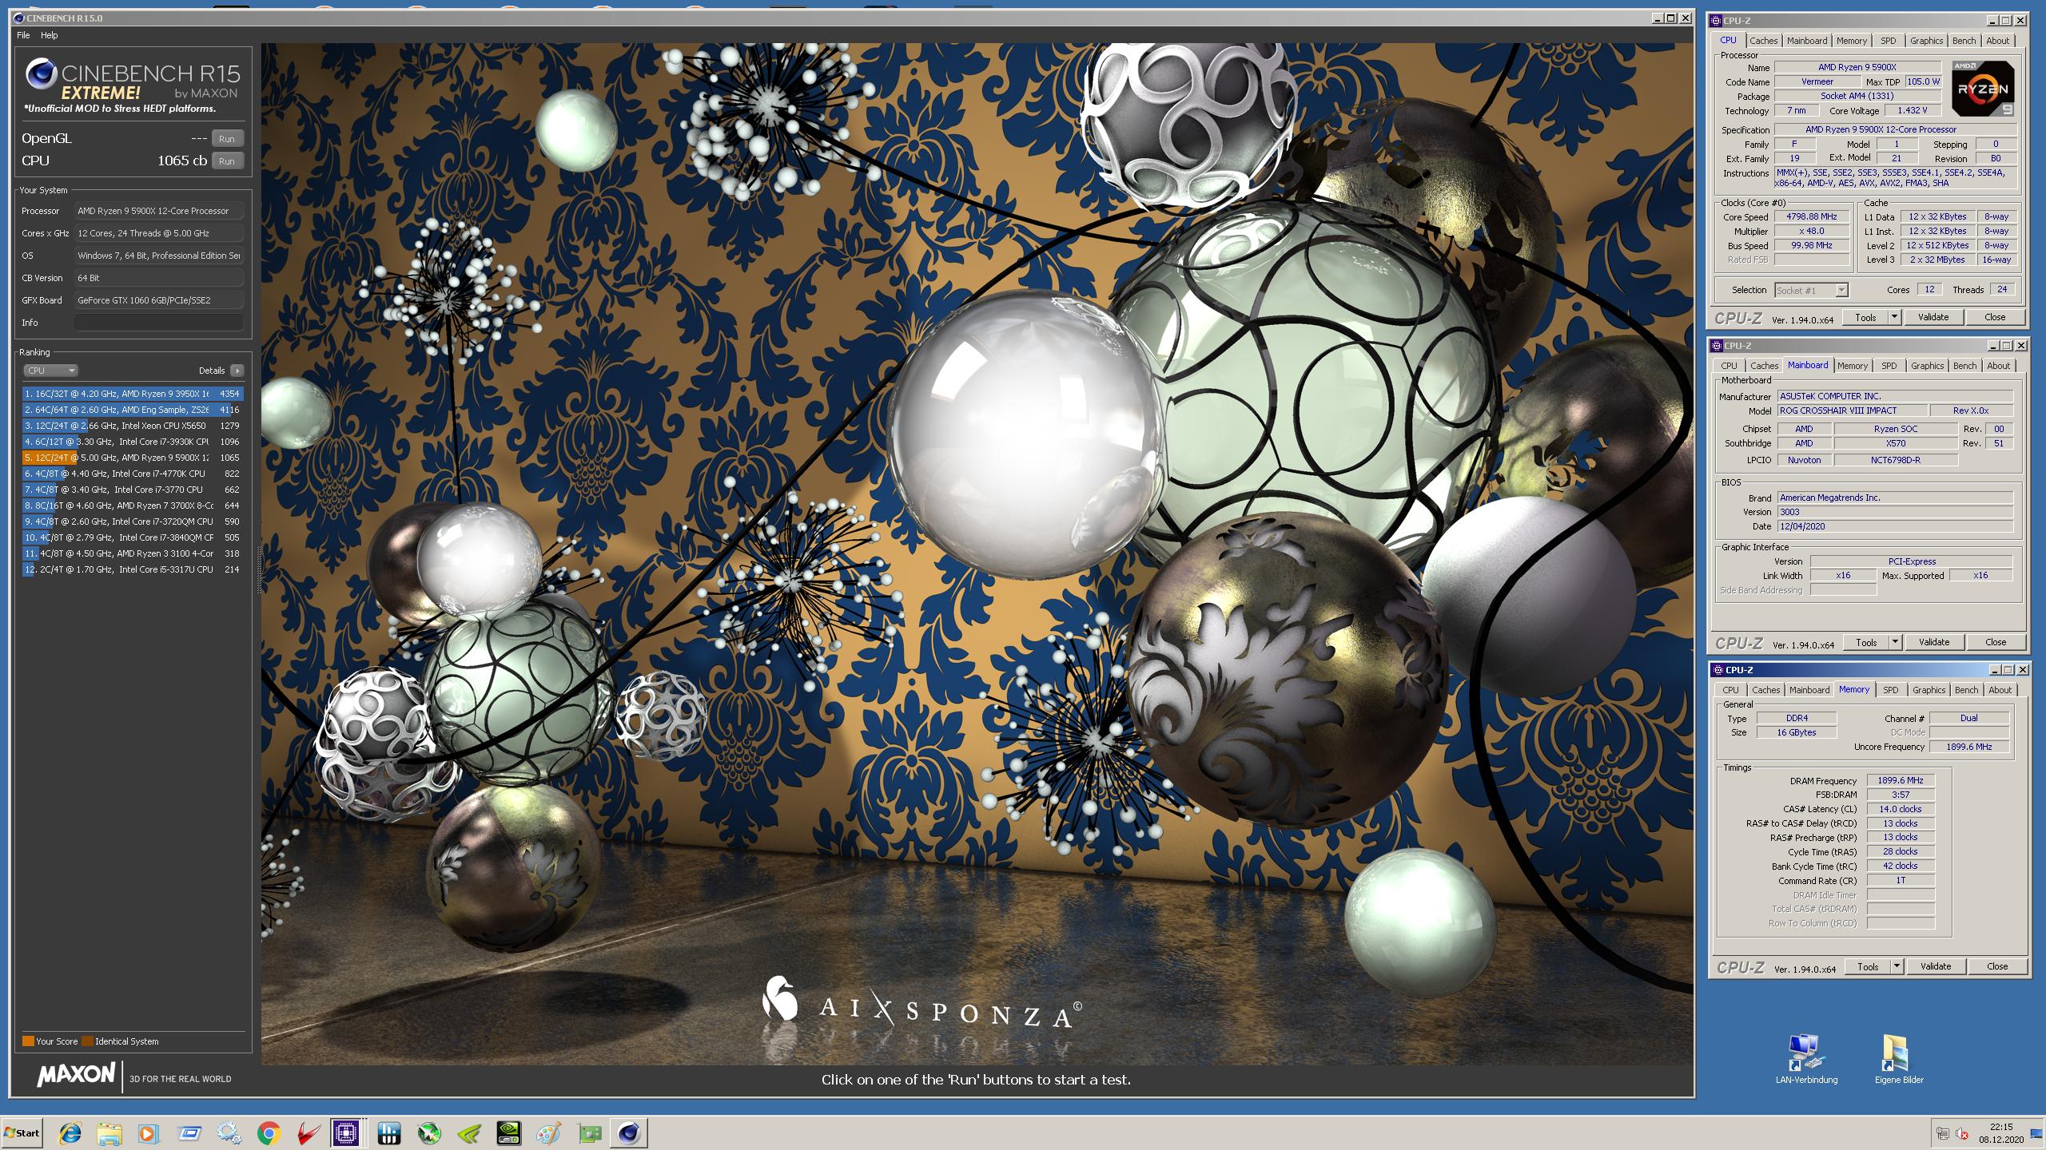
Task: Select ranking row AMD Eng Sample 64C/64T
Action: 132,410
